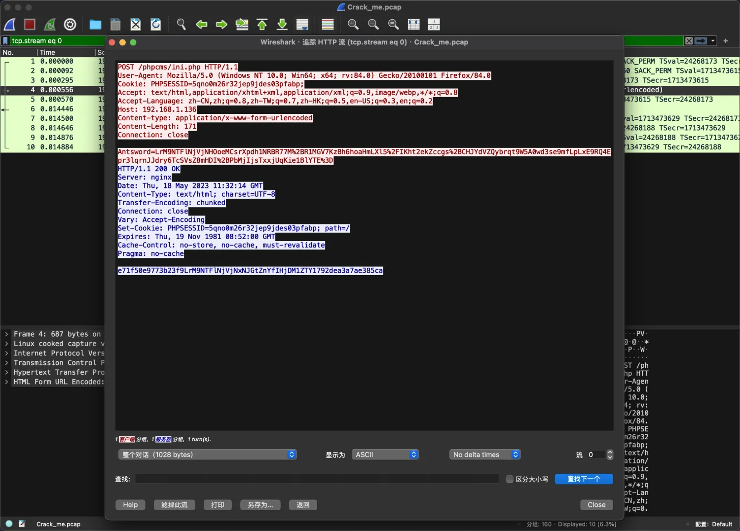Open capture options gear icon
Image resolution: width=740 pixels, height=531 pixels.
click(x=70, y=24)
